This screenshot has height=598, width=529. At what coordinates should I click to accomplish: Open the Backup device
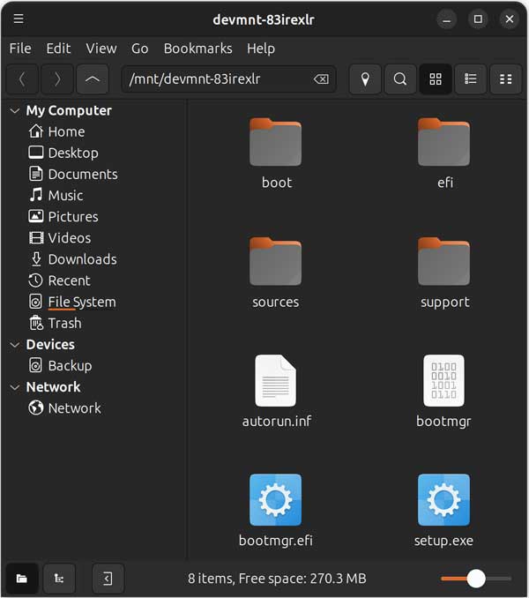61,366
